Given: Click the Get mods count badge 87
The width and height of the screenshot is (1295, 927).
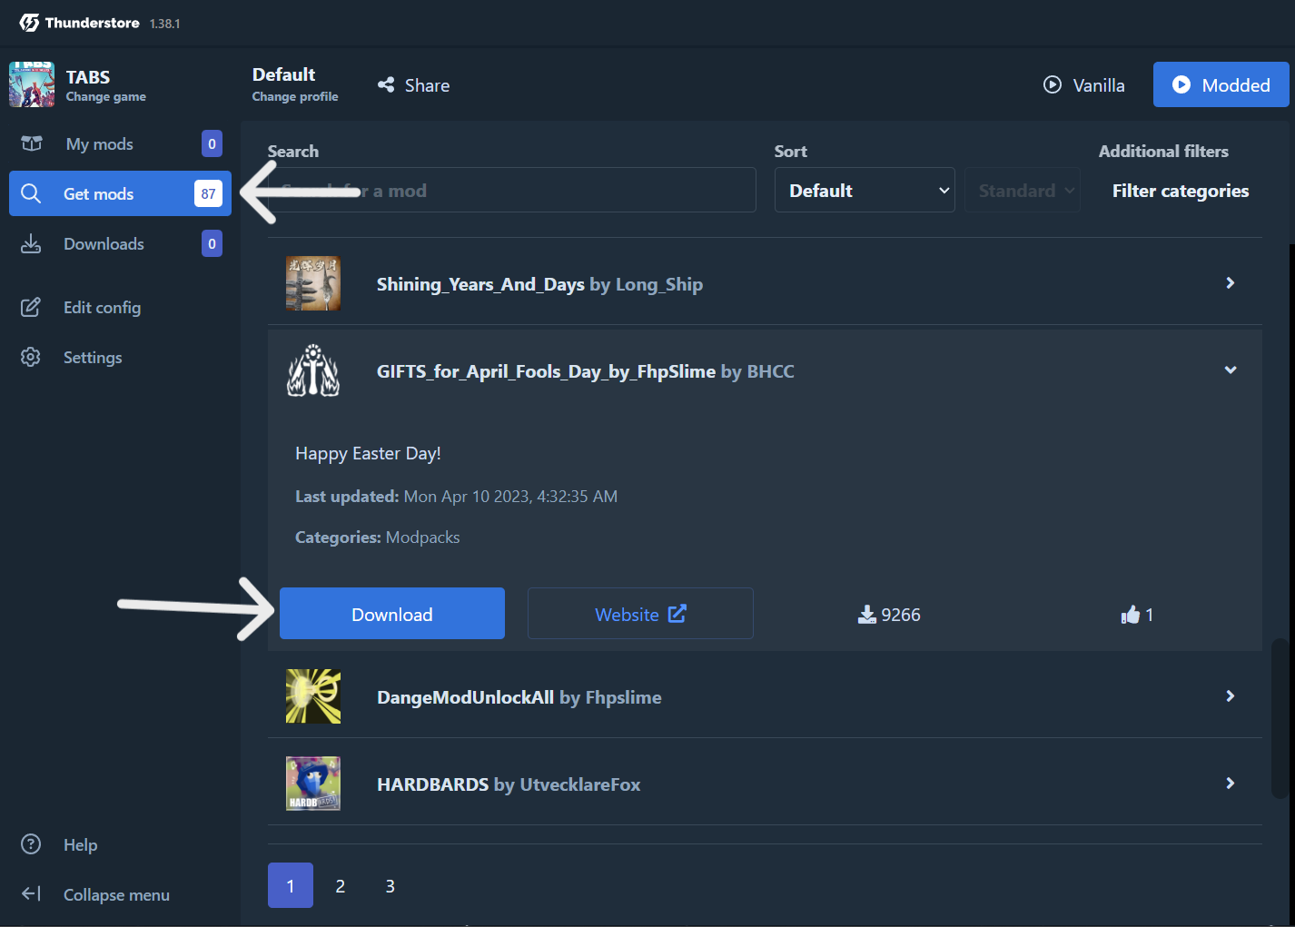Looking at the screenshot, I should click(x=208, y=193).
